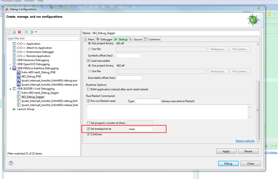
Task: Select k82_Debug_Segger configuration
Action: click(33, 97)
